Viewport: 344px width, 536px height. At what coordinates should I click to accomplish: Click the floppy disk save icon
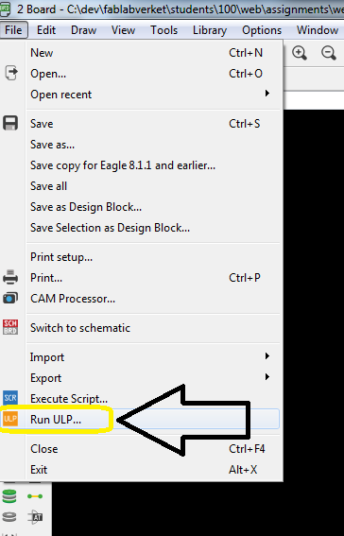coord(10,123)
